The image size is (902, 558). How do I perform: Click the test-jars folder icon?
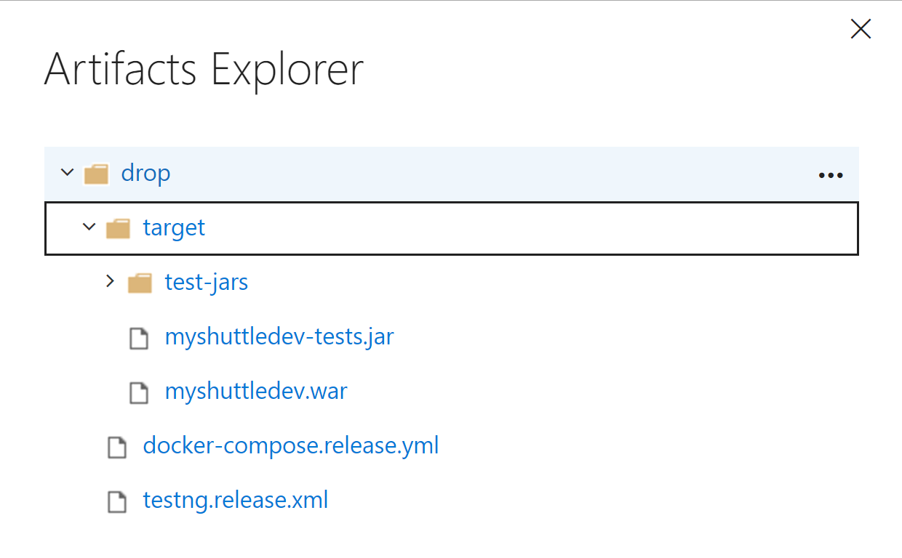[140, 283]
